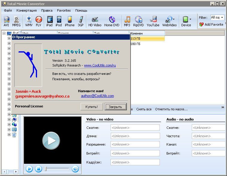227x176 pixels.
Task: Expand the My Computer tree node
Action: (x=9, y=119)
